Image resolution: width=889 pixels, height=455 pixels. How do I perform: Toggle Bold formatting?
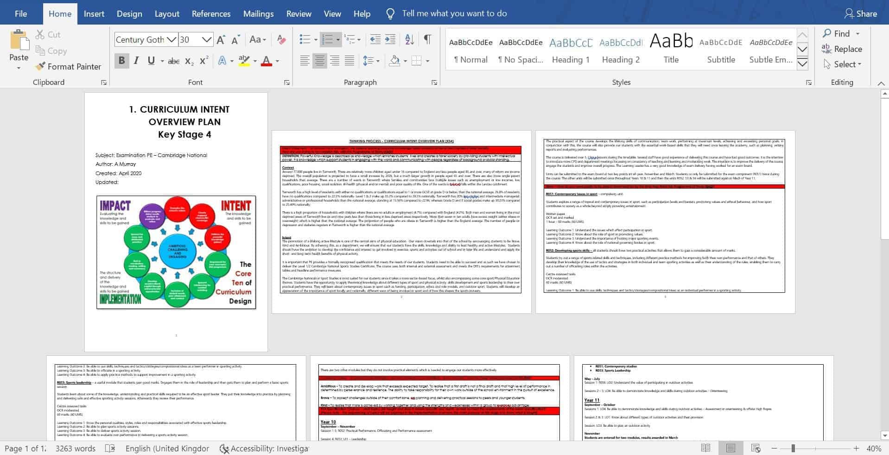tap(121, 61)
